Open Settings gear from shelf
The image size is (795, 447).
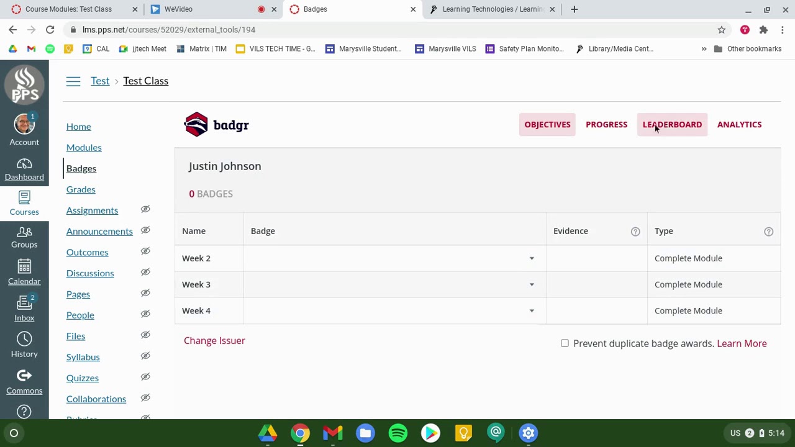pos(528,433)
